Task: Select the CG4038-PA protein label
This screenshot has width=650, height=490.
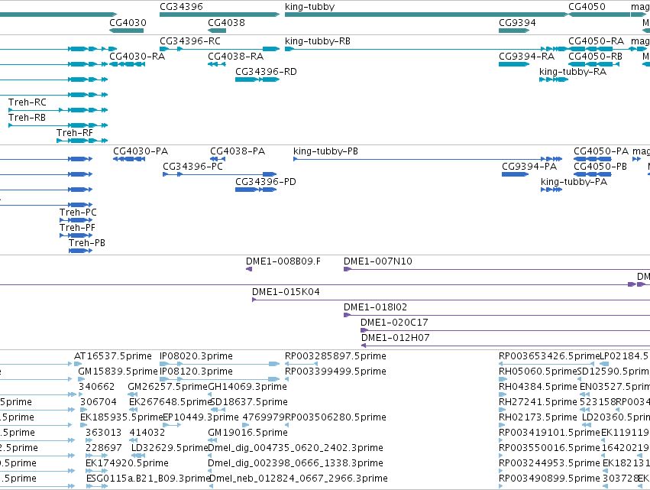Action: (238, 151)
